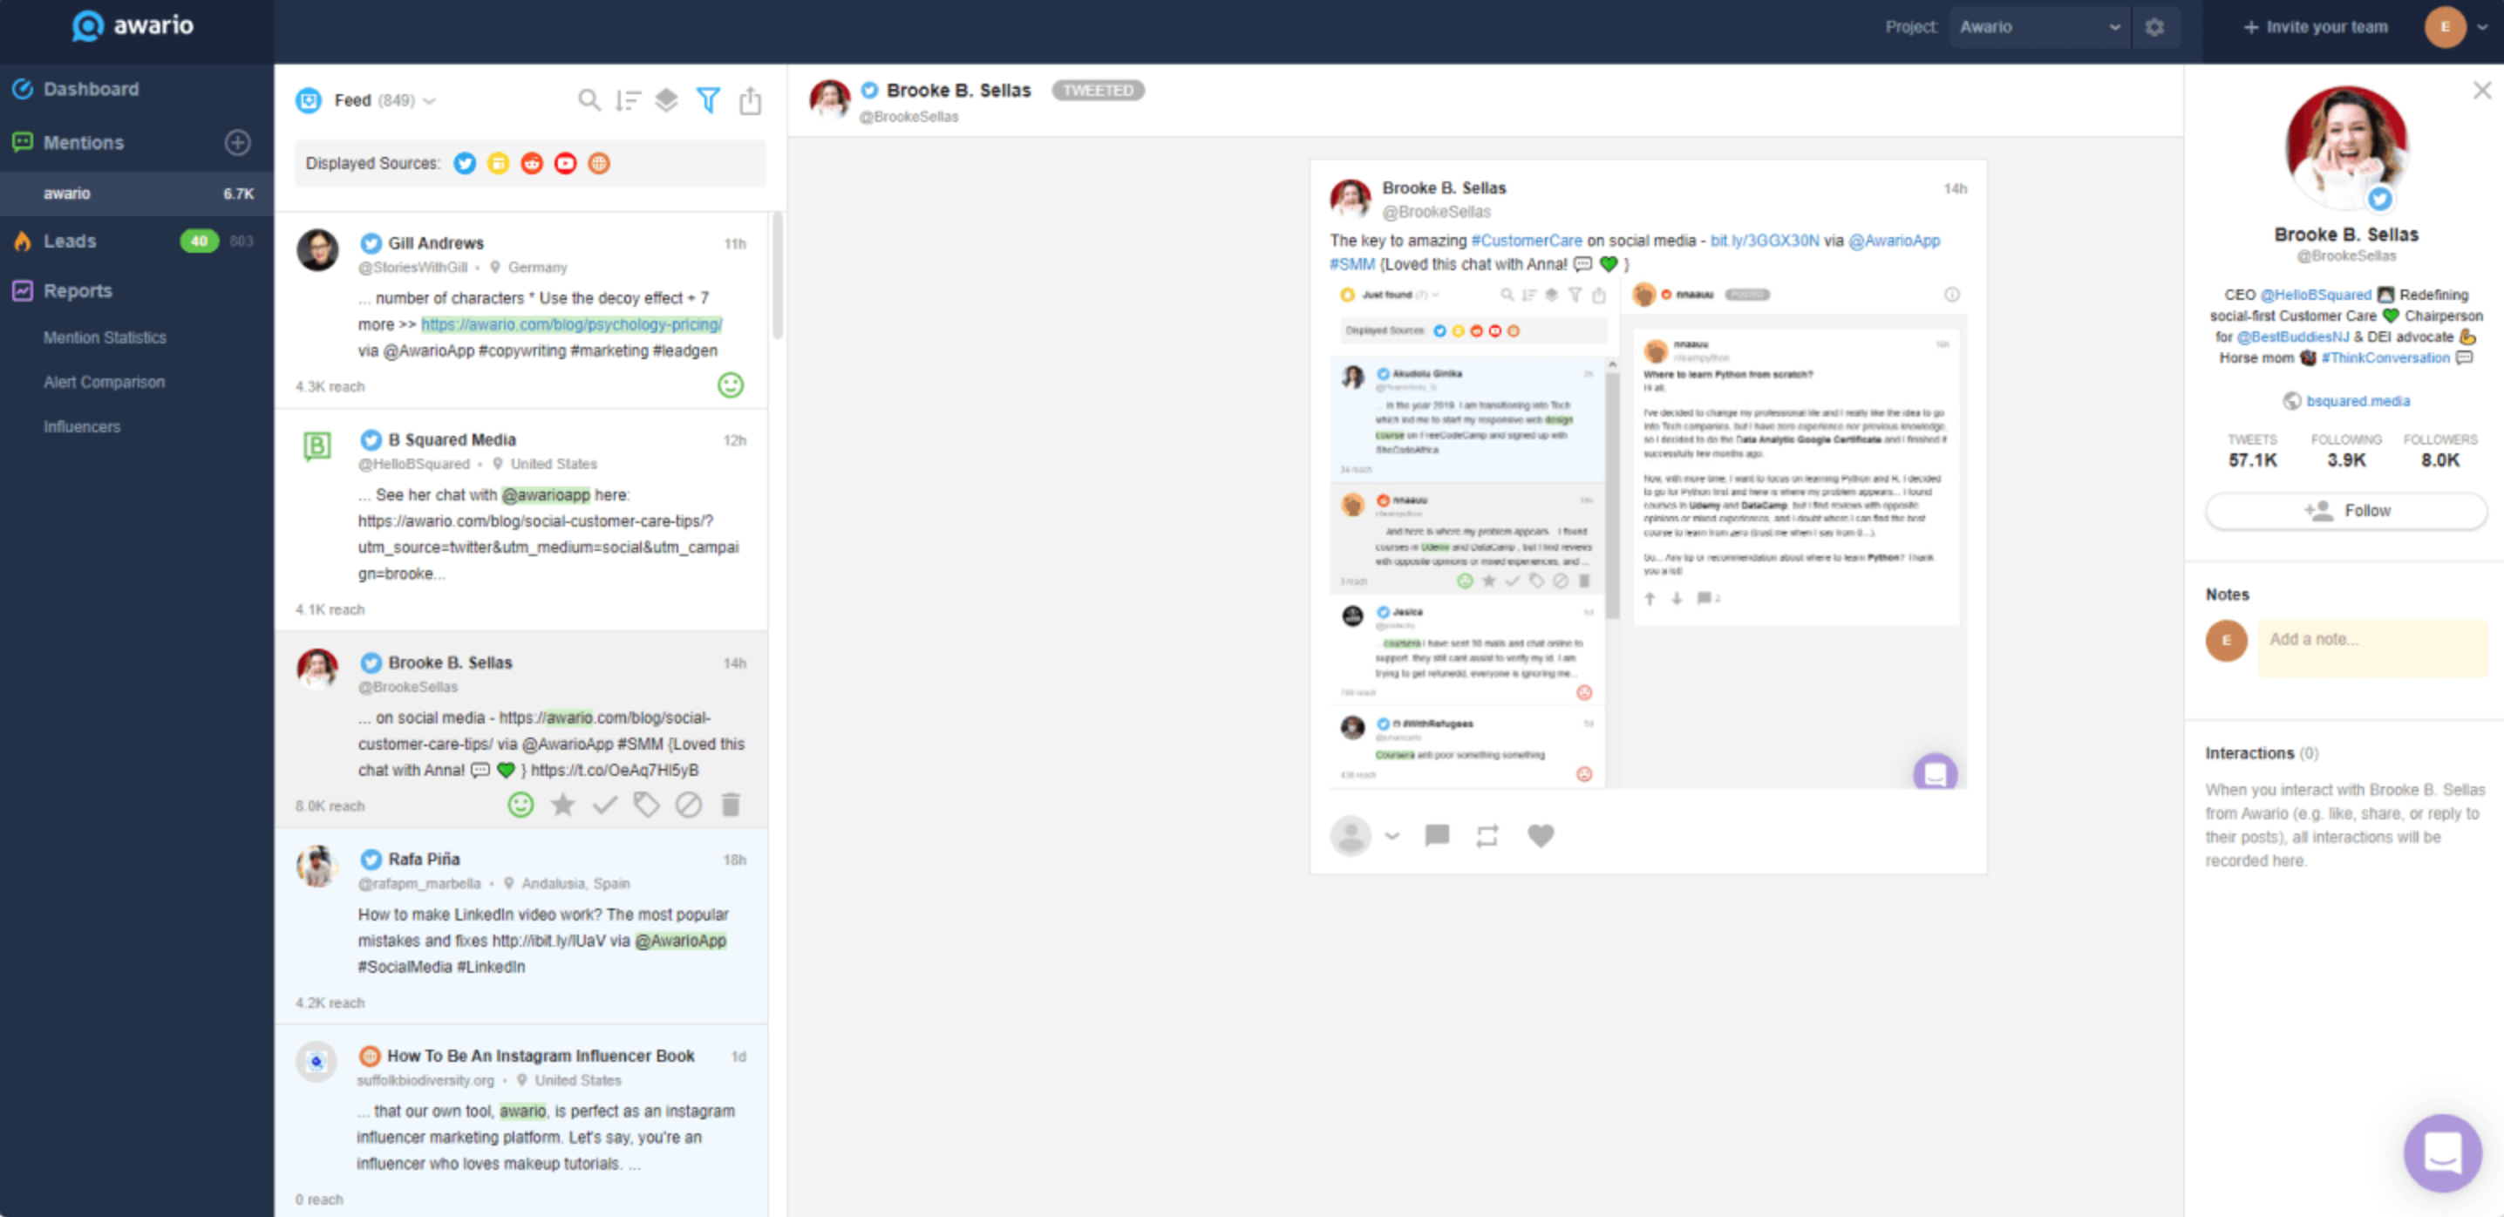The width and height of the screenshot is (2504, 1217).
Task: Toggle the Twitter source in Displayed Sources
Action: pyautogui.click(x=465, y=163)
